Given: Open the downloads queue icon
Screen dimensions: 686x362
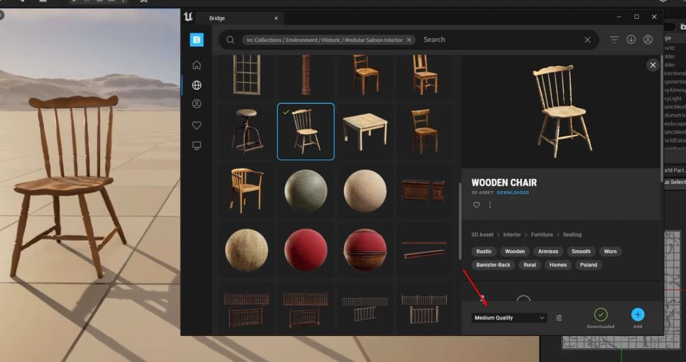Looking at the screenshot, I should click(x=631, y=40).
